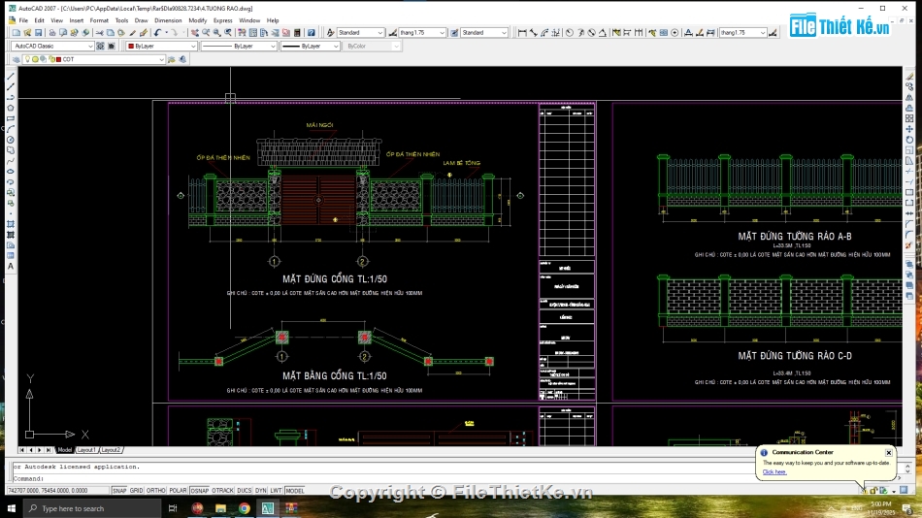The image size is (922, 518).
Task: Click the QuickCalc calculator icon
Action: [x=298, y=33]
